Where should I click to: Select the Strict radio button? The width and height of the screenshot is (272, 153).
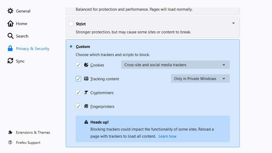click(x=71, y=24)
